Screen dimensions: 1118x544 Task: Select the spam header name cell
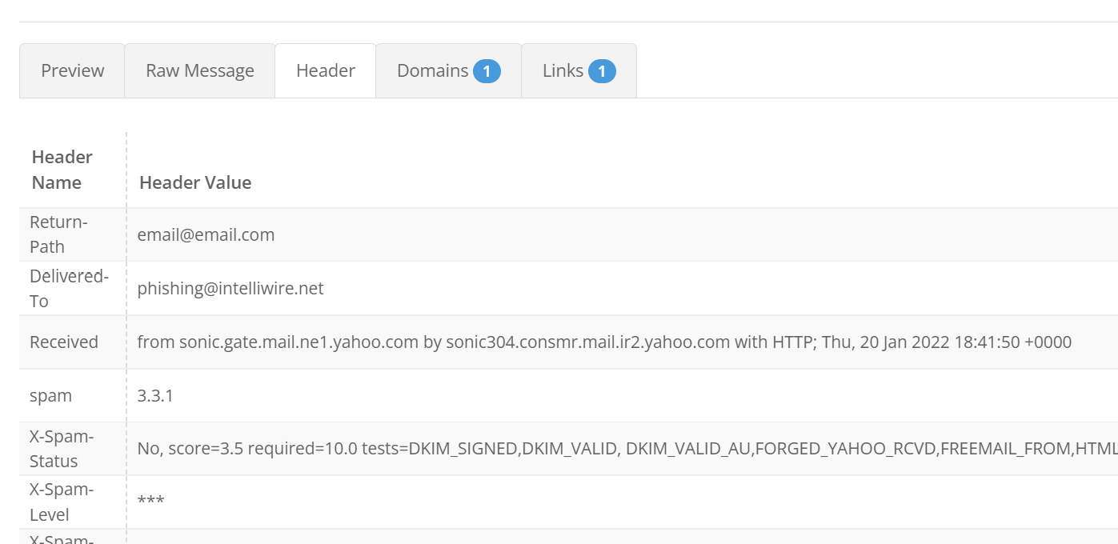point(50,395)
